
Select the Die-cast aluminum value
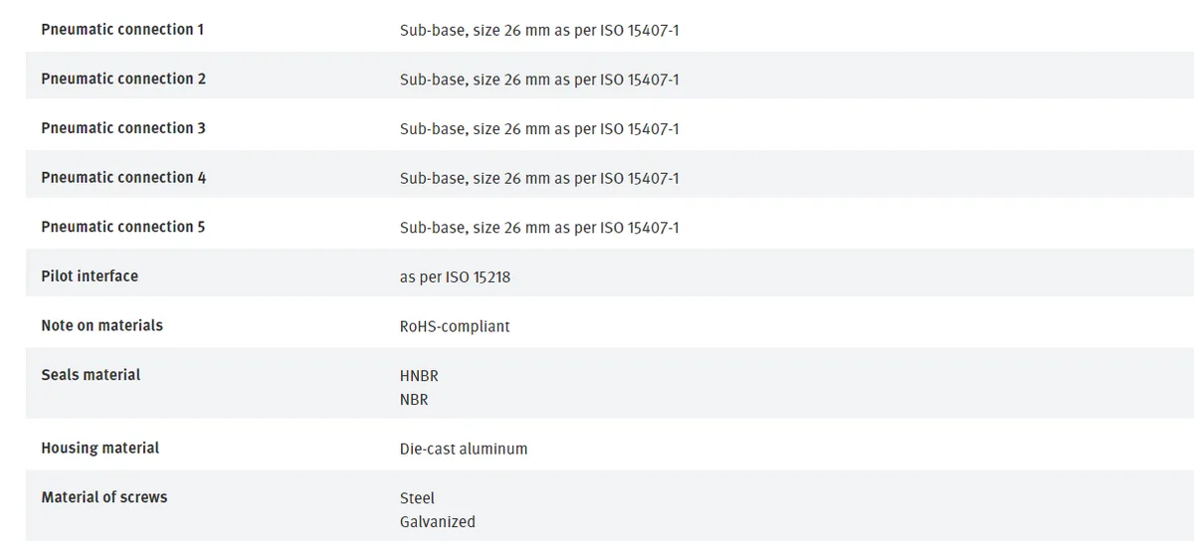464,449
